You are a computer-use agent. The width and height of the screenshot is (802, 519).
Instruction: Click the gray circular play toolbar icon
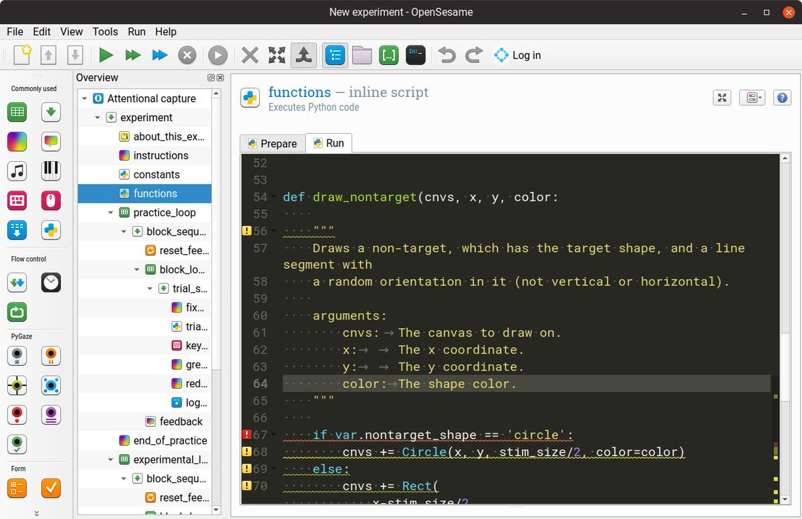218,55
